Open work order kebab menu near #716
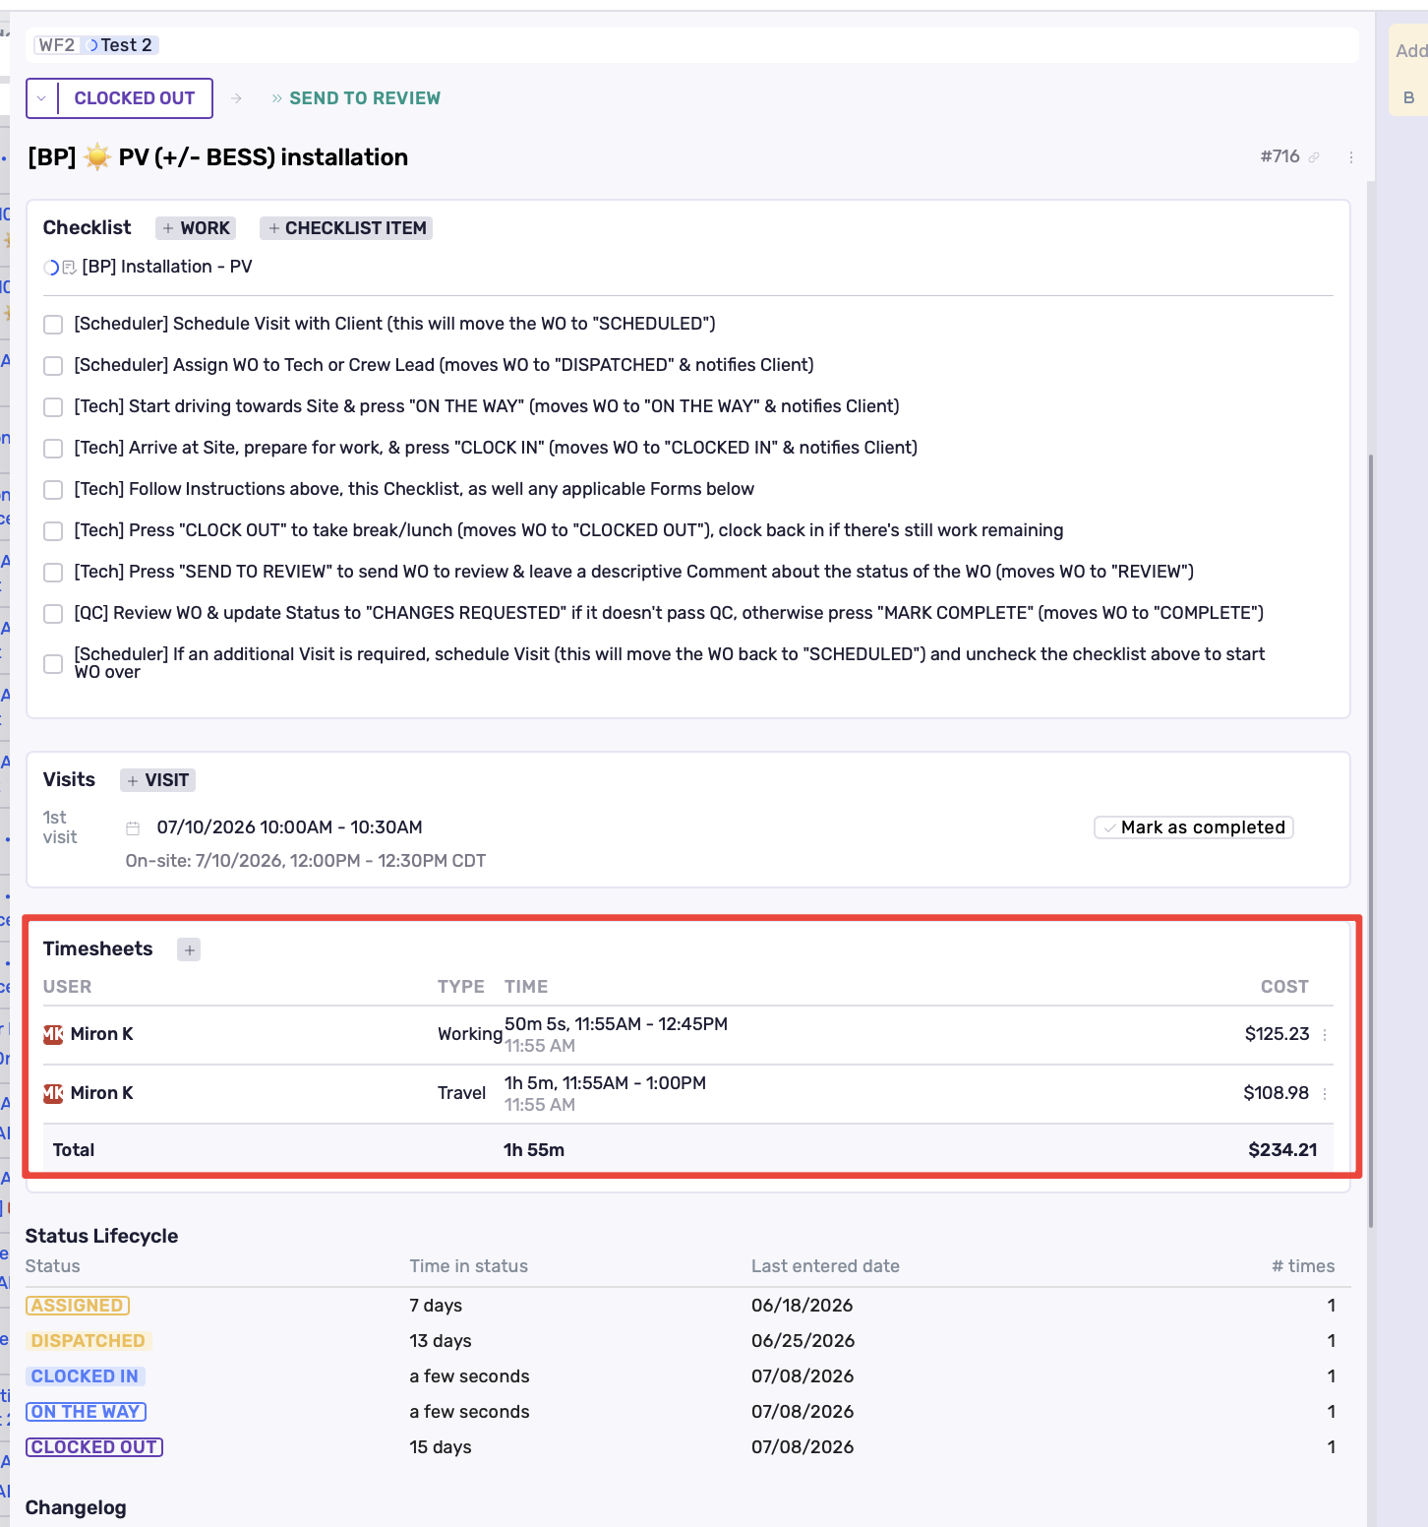Screen dimensions: 1428x1527 point(1351,157)
